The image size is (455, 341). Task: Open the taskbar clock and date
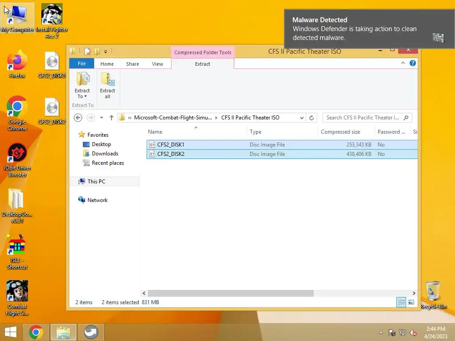pyautogui.click(x=435, y=332)
